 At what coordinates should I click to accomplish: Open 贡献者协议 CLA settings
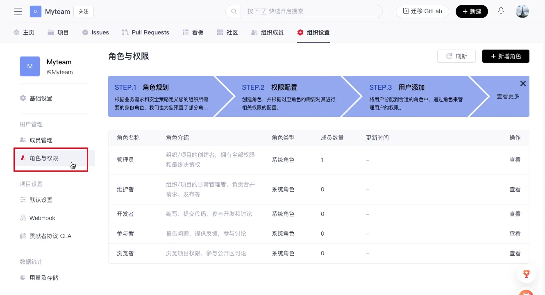pyautogui.click(x=50, y=236)
